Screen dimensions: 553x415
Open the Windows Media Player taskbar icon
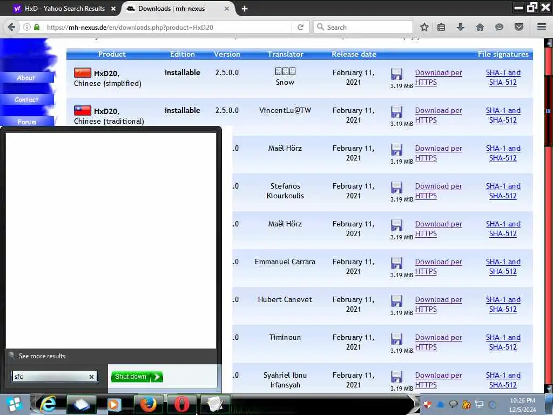pyautogui.click(x=113, y=404)
